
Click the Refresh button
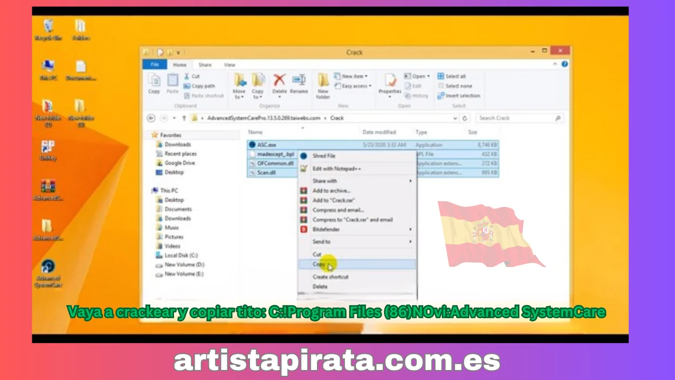[465, 118]
